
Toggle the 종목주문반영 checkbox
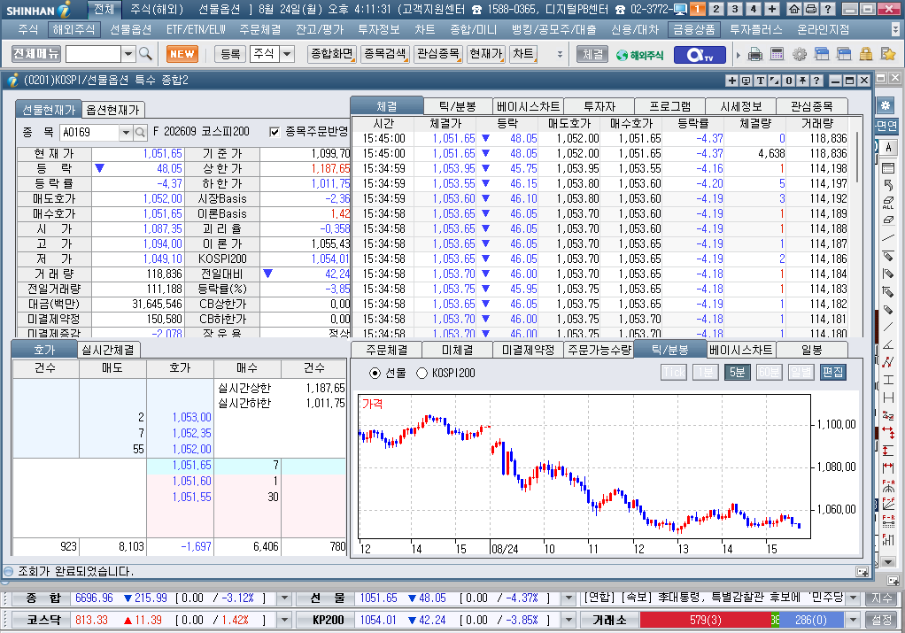pos(275,132)
